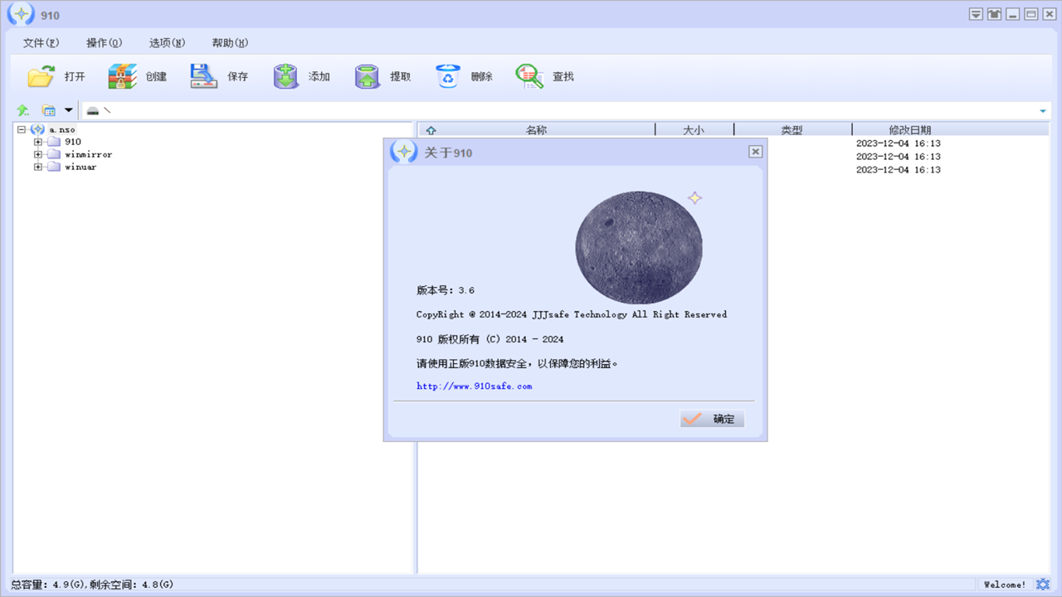Click the folder view icon below the toolbar
Viewport: 1062px width, 597px height.
[48, 110]
